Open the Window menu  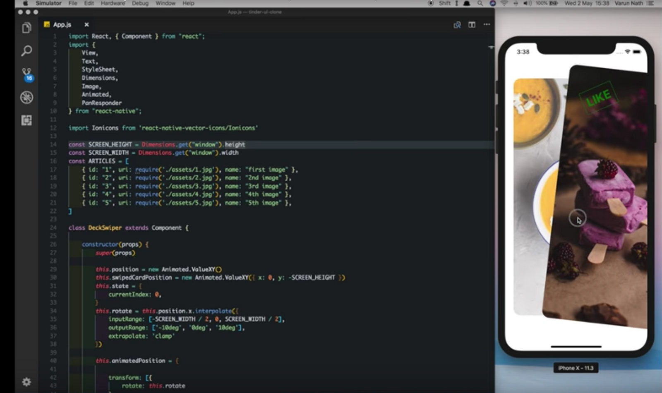[165, 3]
